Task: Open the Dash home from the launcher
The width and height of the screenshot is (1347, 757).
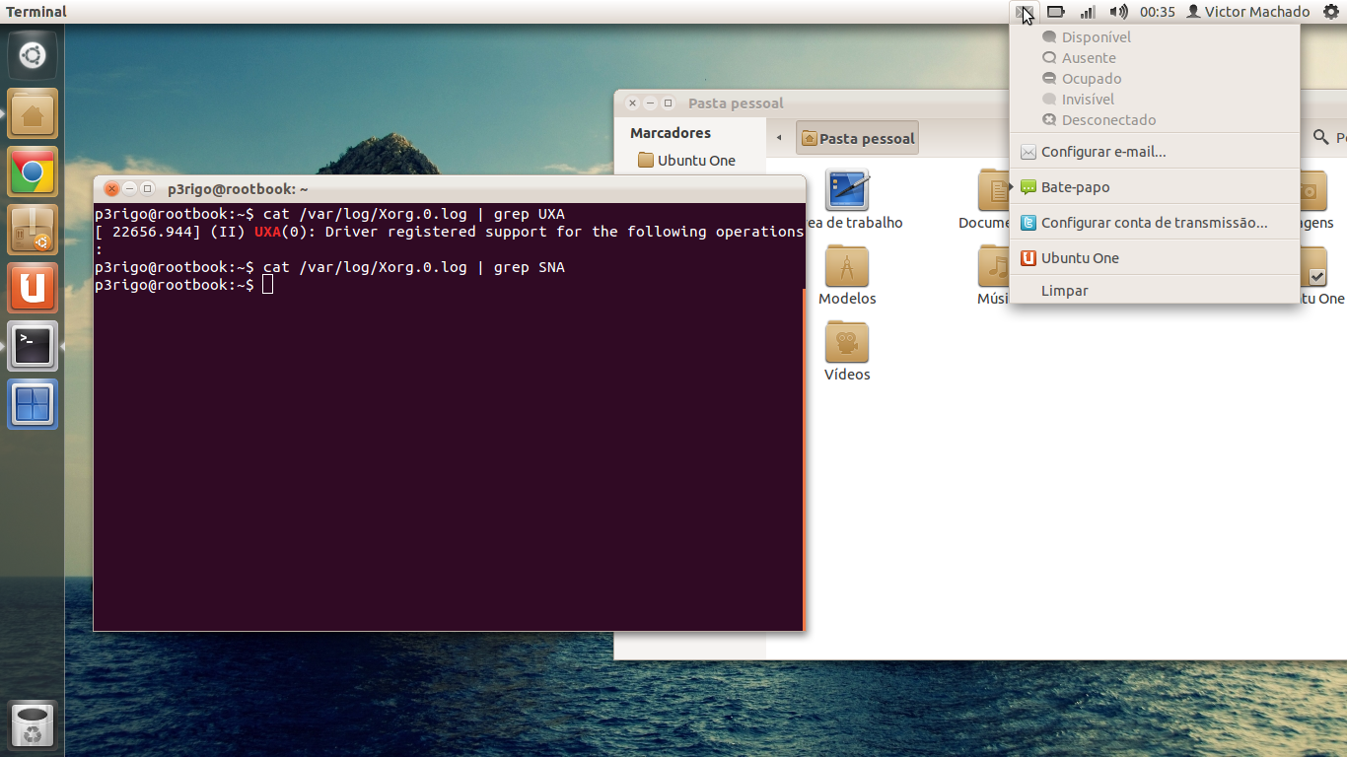Action: (33, 55)
